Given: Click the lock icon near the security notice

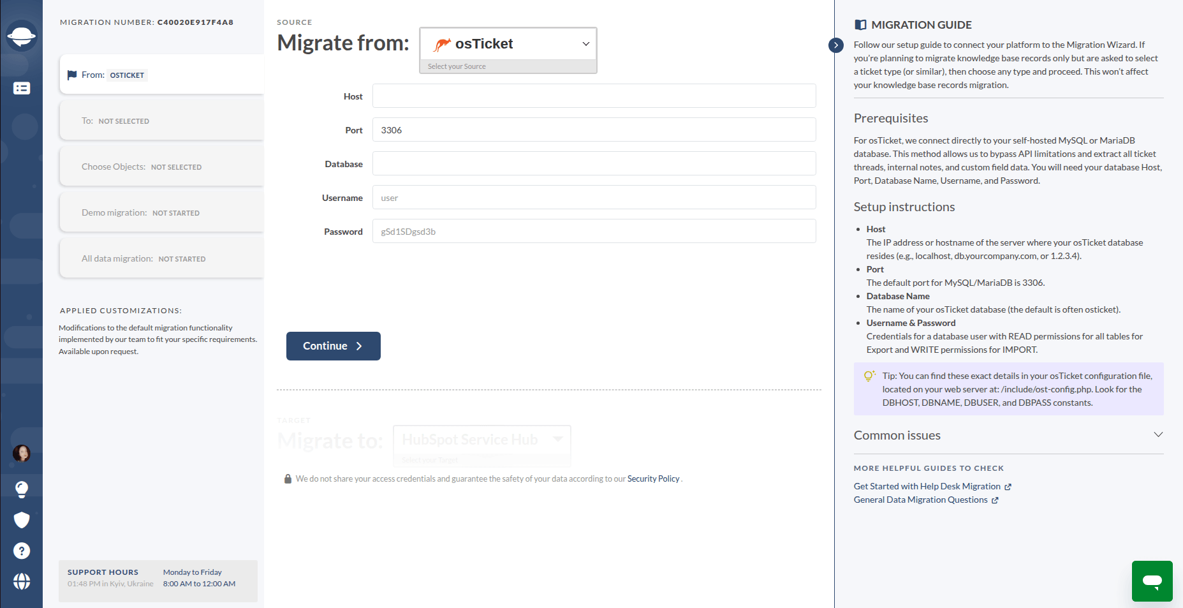Looking at the screenshot, I should click(288, 478).
